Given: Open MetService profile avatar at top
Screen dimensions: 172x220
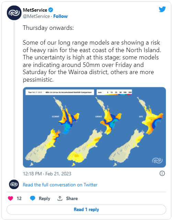Looking at the screenshot, I should (x=14, y=13).
